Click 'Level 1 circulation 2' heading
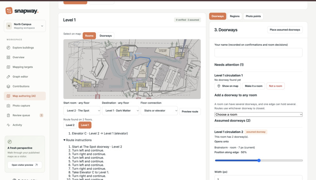This screenshot has height=180, width=316. coord(229,132)
